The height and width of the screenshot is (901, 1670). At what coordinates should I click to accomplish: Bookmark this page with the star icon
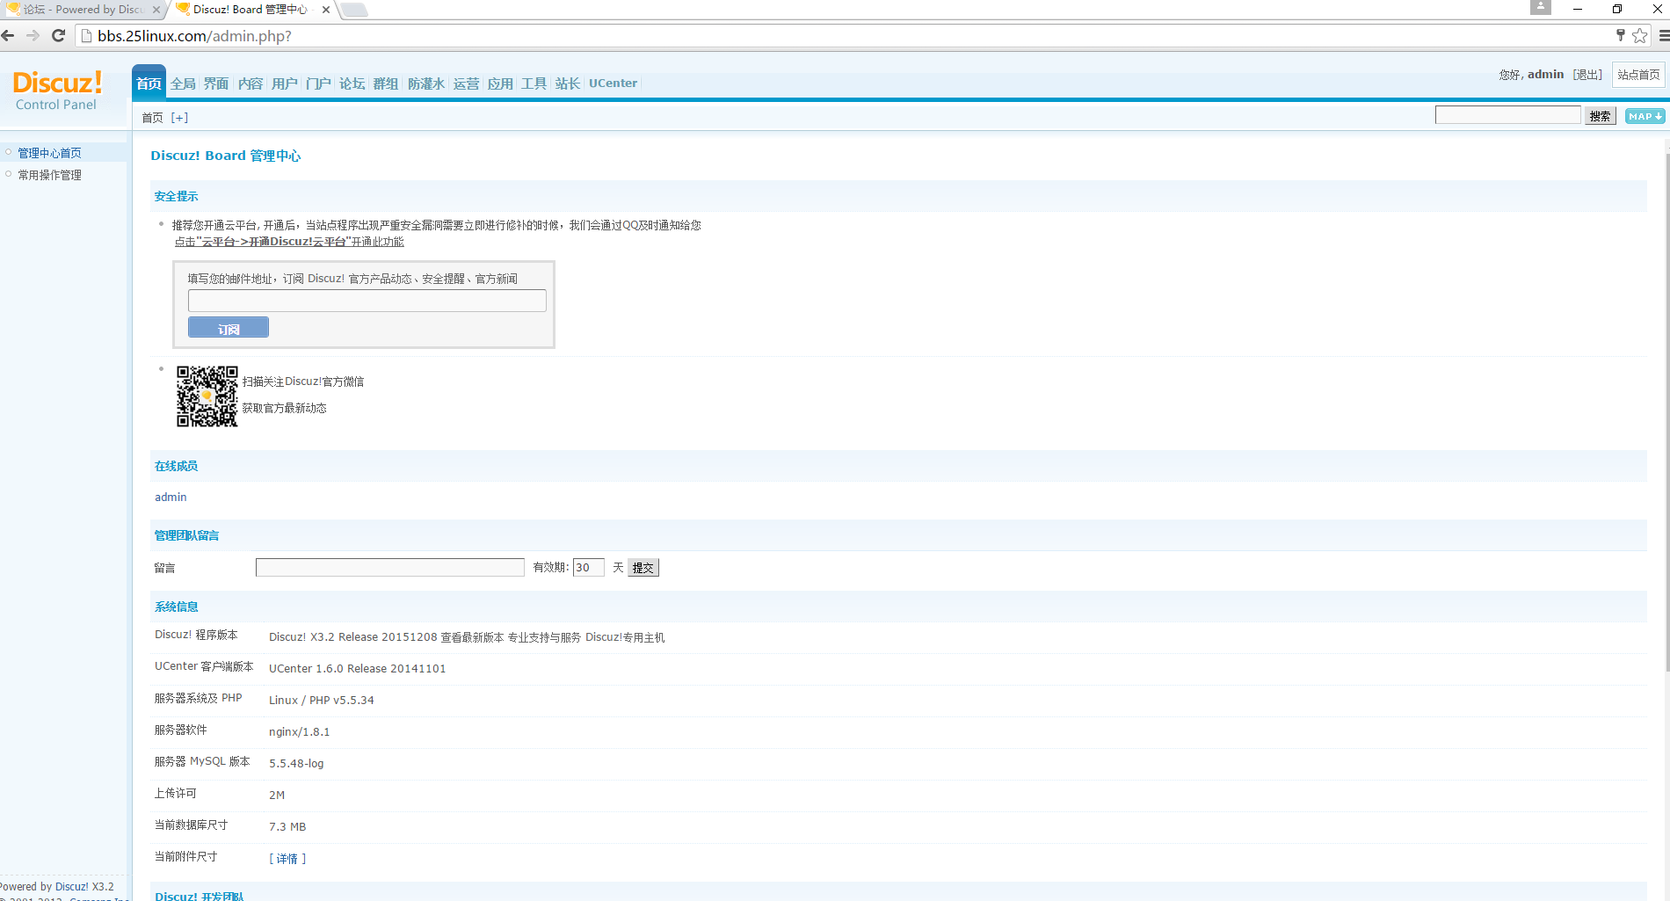pyautogui.click(x=1640, y=36)
